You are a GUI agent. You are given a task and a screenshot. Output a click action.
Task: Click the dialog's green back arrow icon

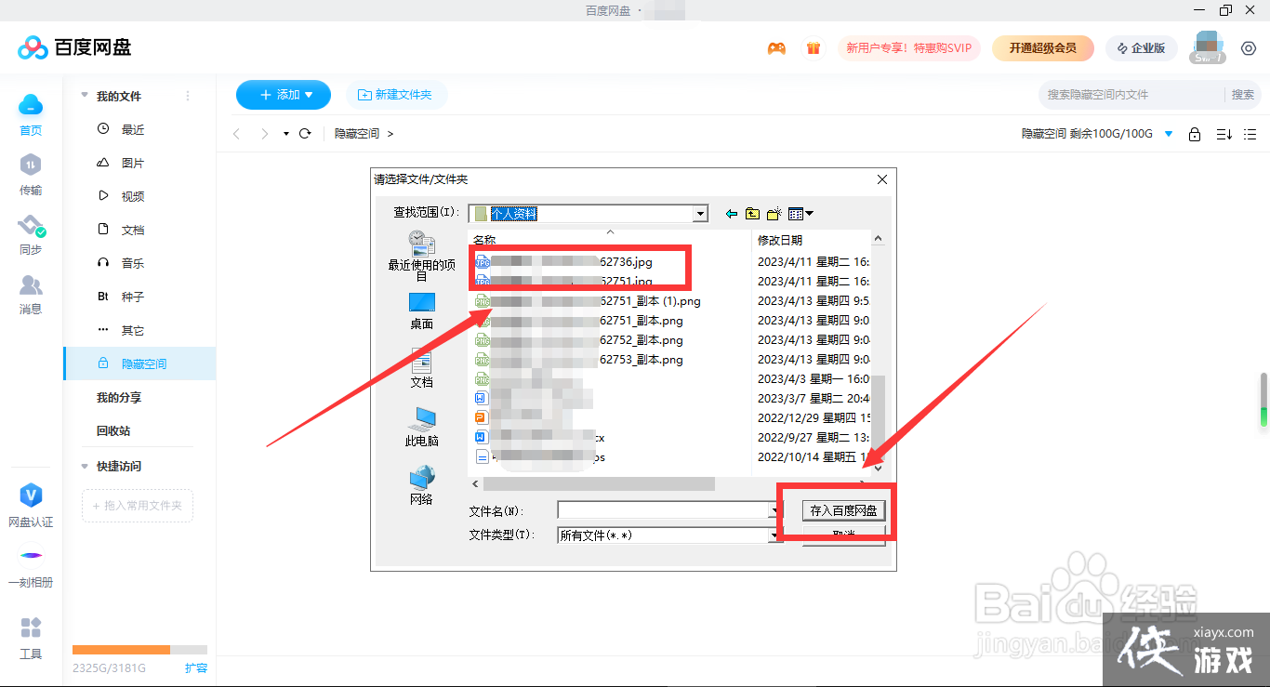click(732, 214)
